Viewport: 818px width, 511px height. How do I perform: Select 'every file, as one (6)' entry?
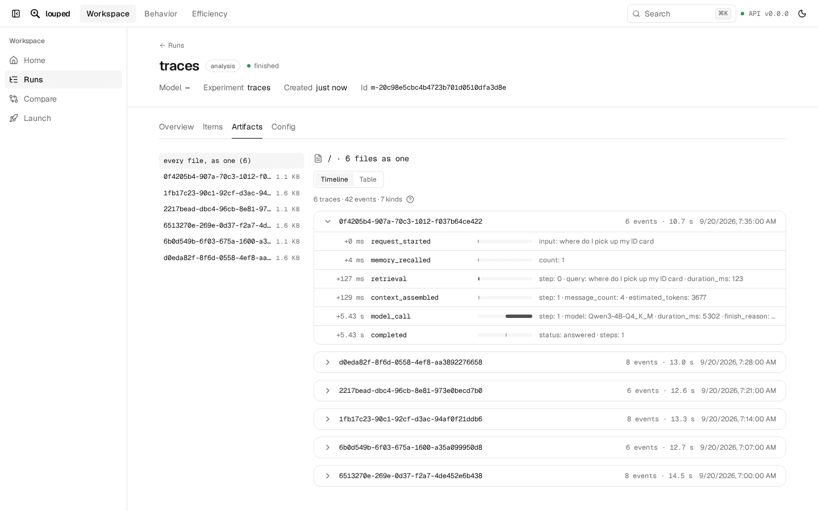tap(232, 161)
